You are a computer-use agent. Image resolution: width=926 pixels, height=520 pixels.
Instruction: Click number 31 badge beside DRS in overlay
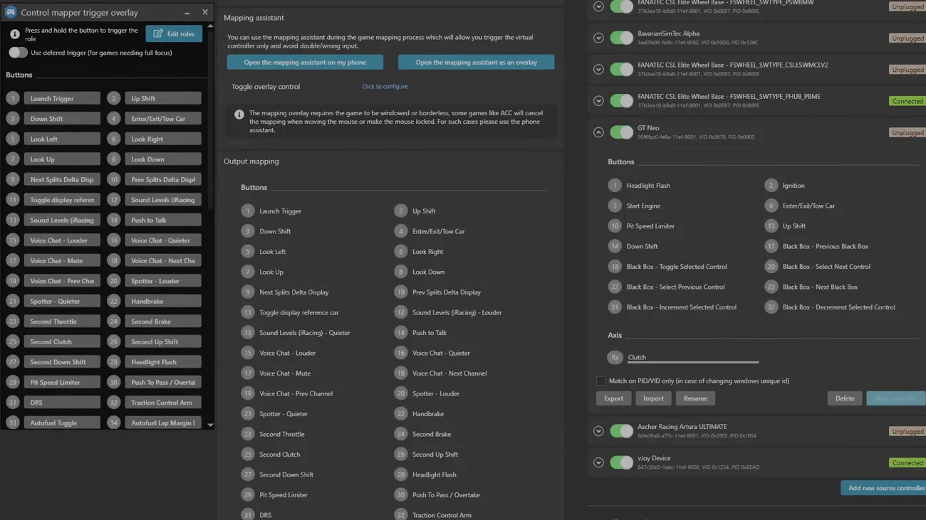point(12,403)
